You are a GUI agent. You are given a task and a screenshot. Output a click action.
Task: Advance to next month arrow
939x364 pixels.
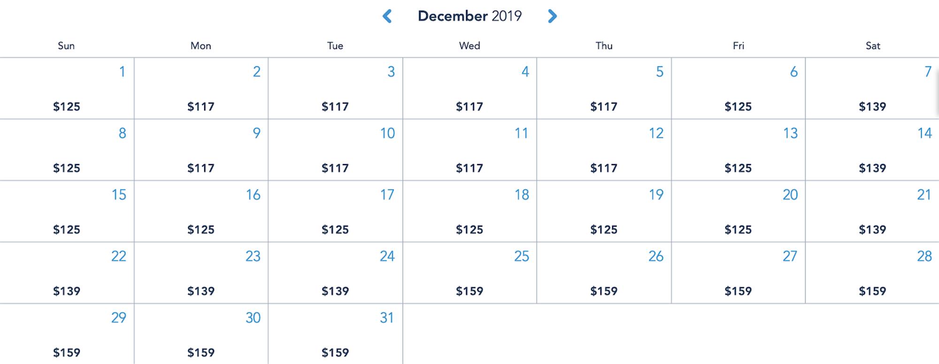tap(552, 16)
